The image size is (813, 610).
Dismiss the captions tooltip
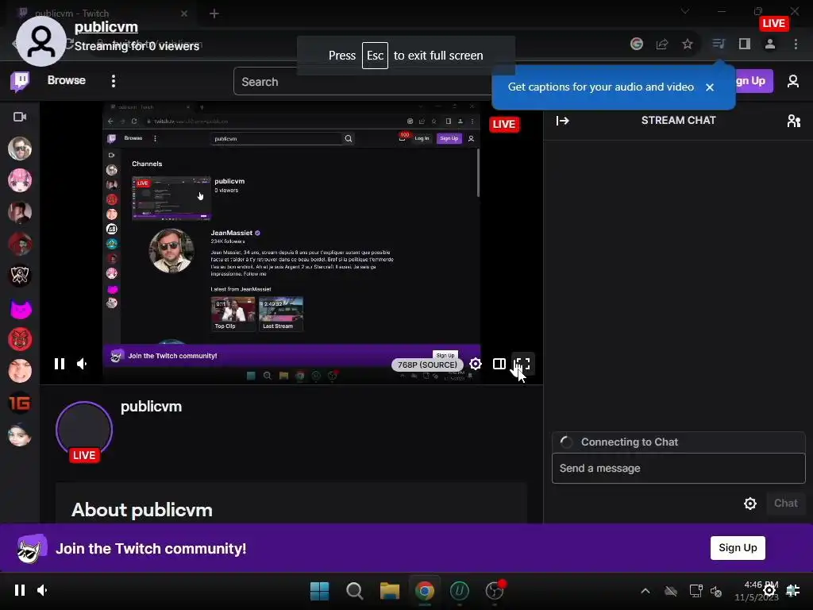tap(709, 87)
